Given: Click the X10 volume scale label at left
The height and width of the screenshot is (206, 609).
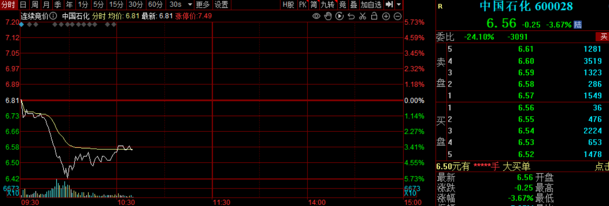Looking at the screenshot, I should click(13, 194).
